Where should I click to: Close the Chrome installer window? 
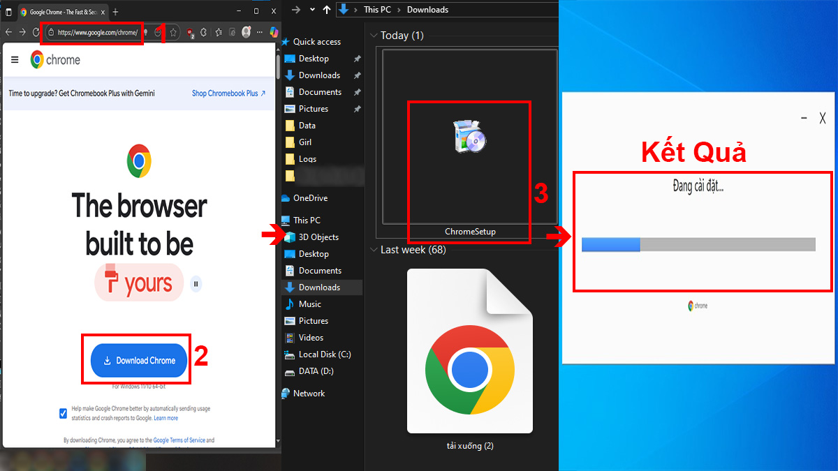pos(822,118)
